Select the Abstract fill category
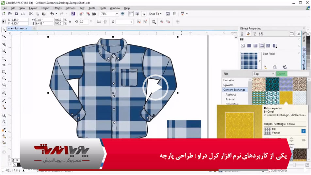The image size is (311, 175). (231, 95)
